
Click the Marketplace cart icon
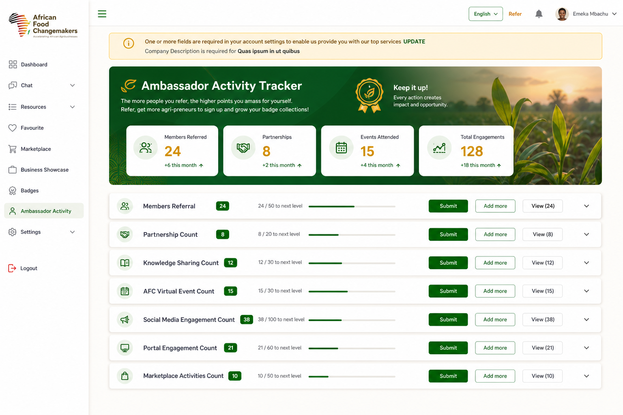(13, 149)
